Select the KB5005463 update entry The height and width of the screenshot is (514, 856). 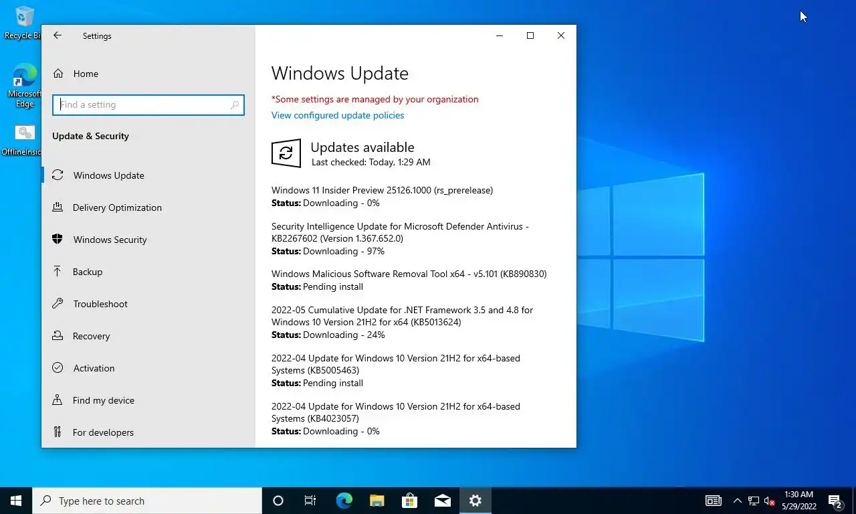395,370
